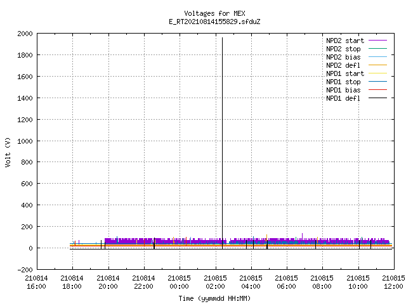
Task: Click the 'NPD1 bias' legend label
Action: click(343, 90)
